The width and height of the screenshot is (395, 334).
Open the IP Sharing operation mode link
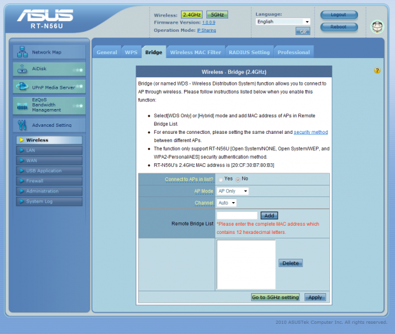click(206, 30)
